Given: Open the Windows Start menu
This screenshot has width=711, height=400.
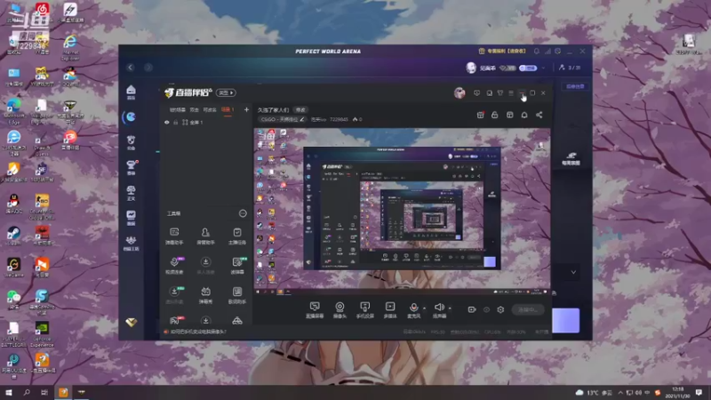Looking at the screenshot, I should [9, 393].
